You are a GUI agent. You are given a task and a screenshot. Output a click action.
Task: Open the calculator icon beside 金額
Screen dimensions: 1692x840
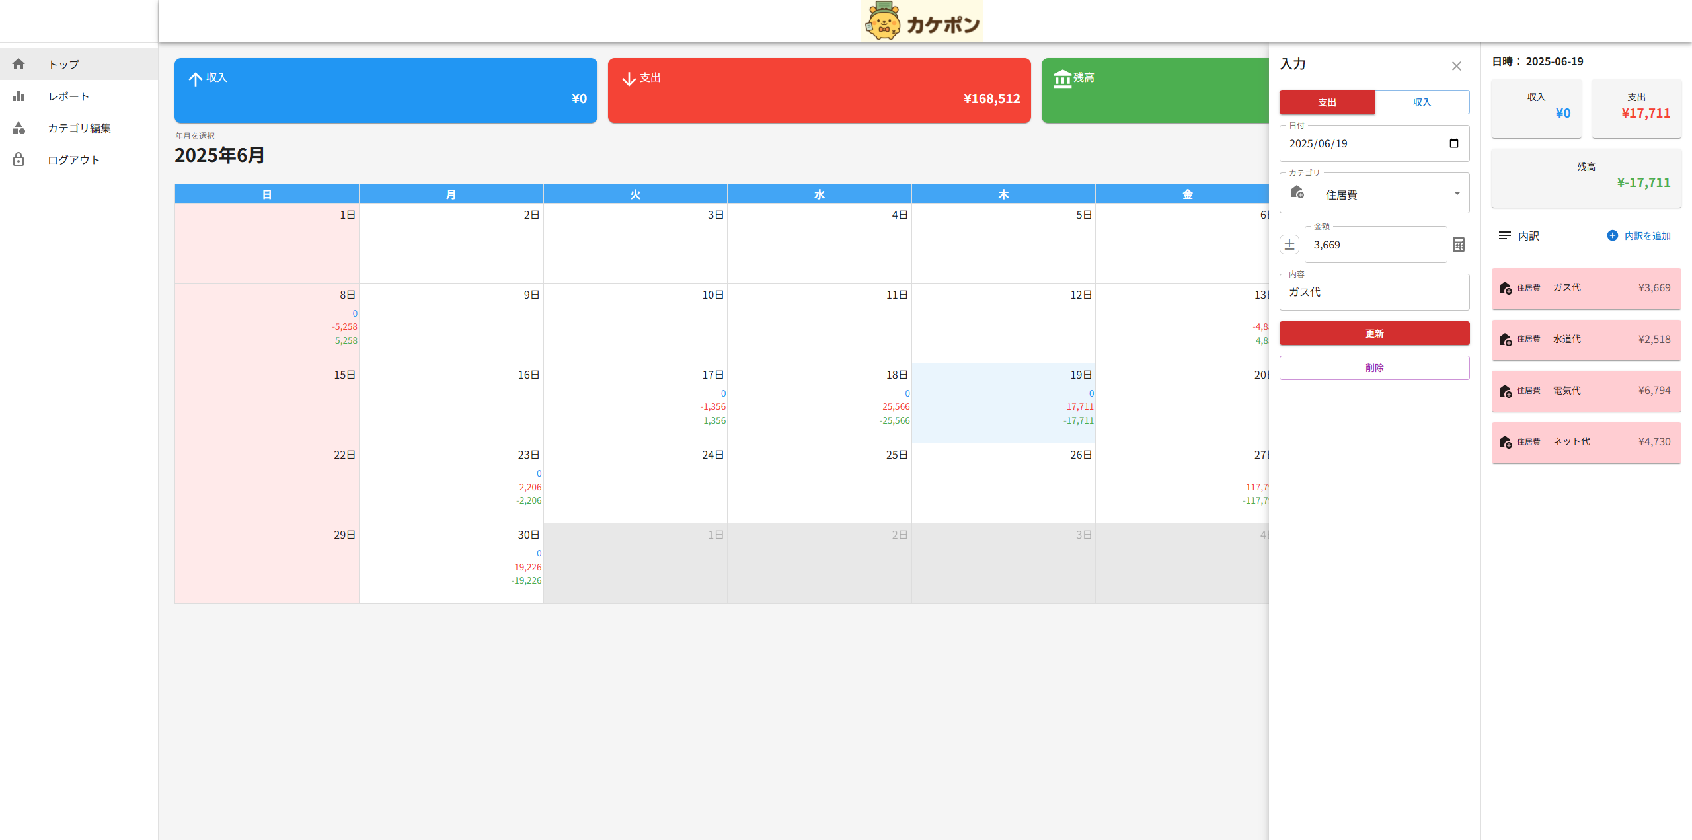coord(1459,245)
